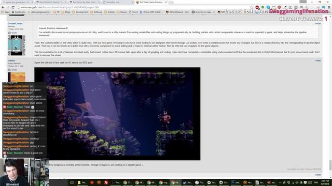Open the Bookmarks star item
The image size is (332, 186).
click(x=19, y=12)
